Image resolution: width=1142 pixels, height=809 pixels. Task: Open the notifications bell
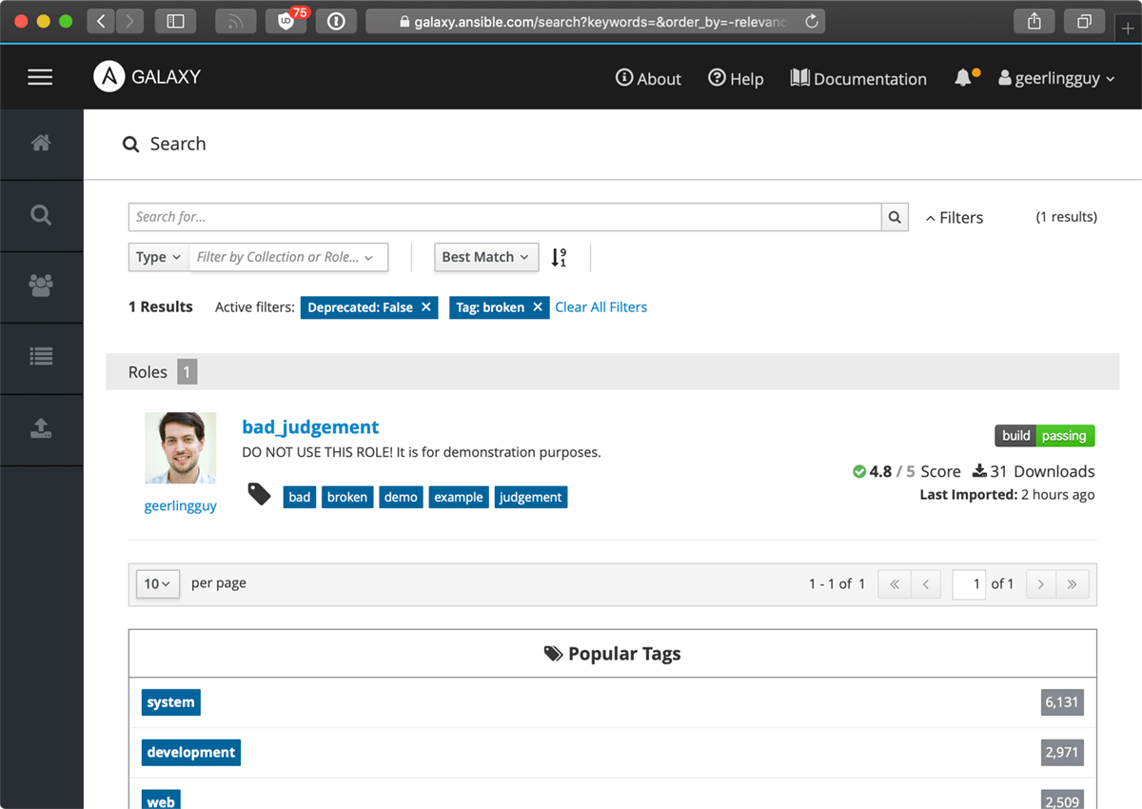[964, 78]
